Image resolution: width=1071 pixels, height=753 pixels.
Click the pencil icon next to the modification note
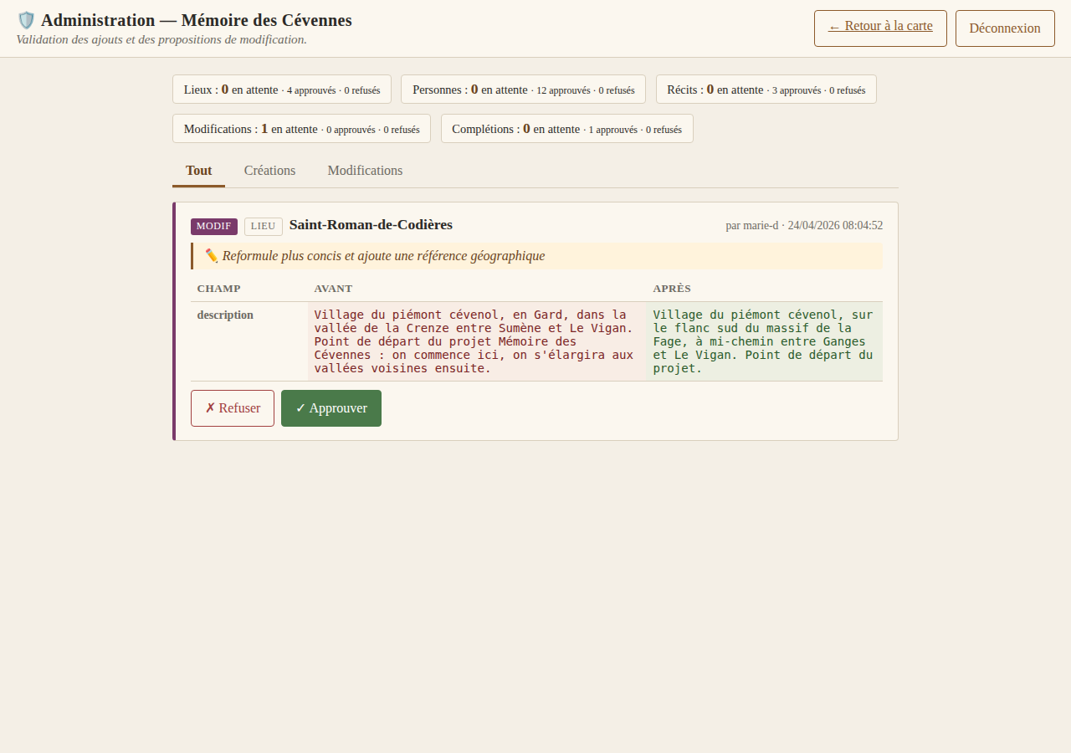point(211,256)
